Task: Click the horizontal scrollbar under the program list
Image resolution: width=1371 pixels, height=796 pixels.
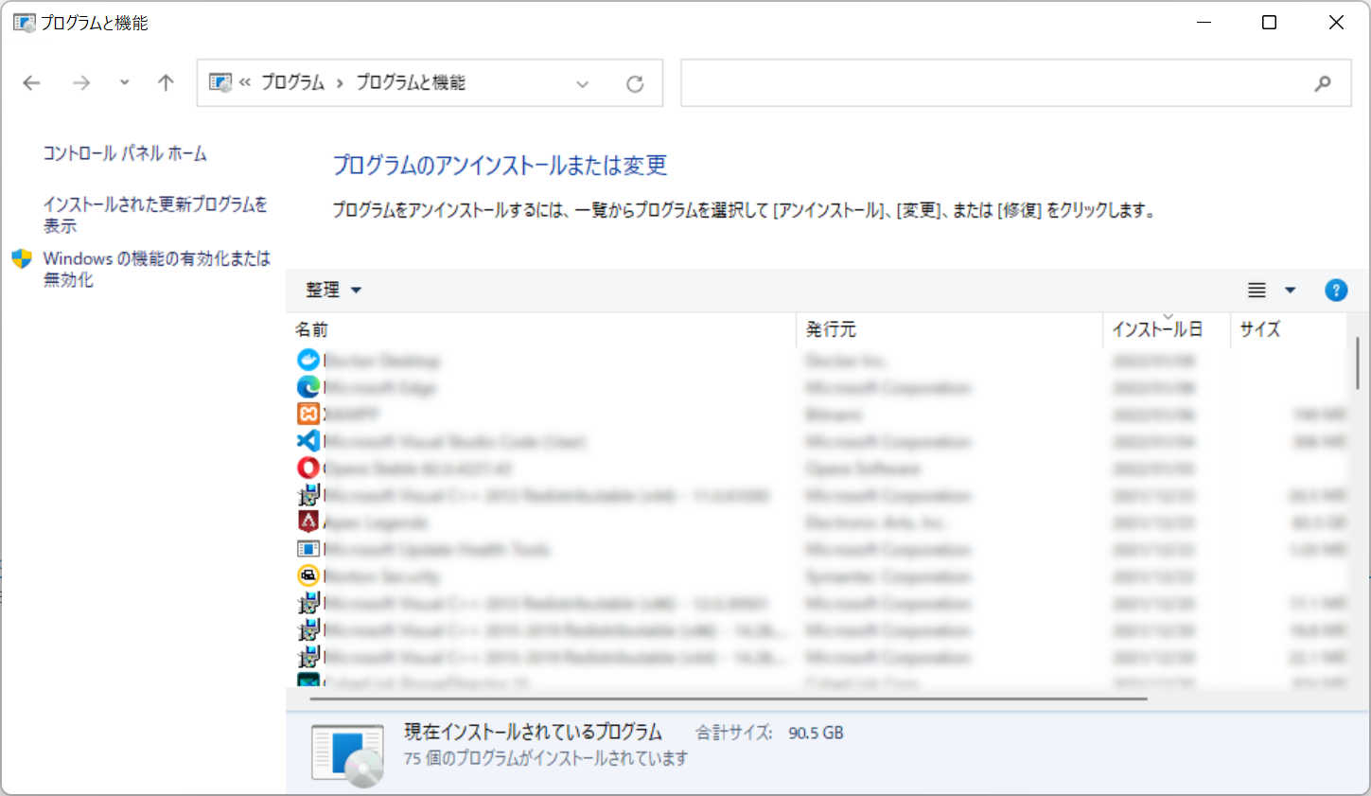Action: (729, 699)
